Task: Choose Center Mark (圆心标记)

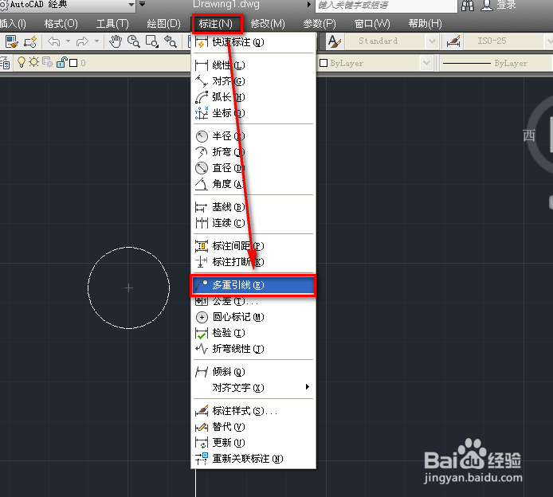Action: 253,317
